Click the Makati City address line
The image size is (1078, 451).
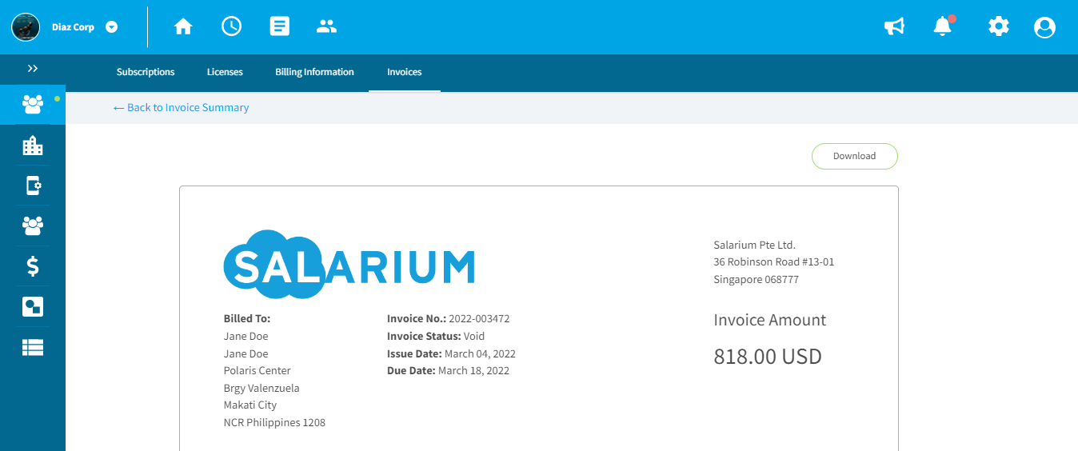pos(250,405)
